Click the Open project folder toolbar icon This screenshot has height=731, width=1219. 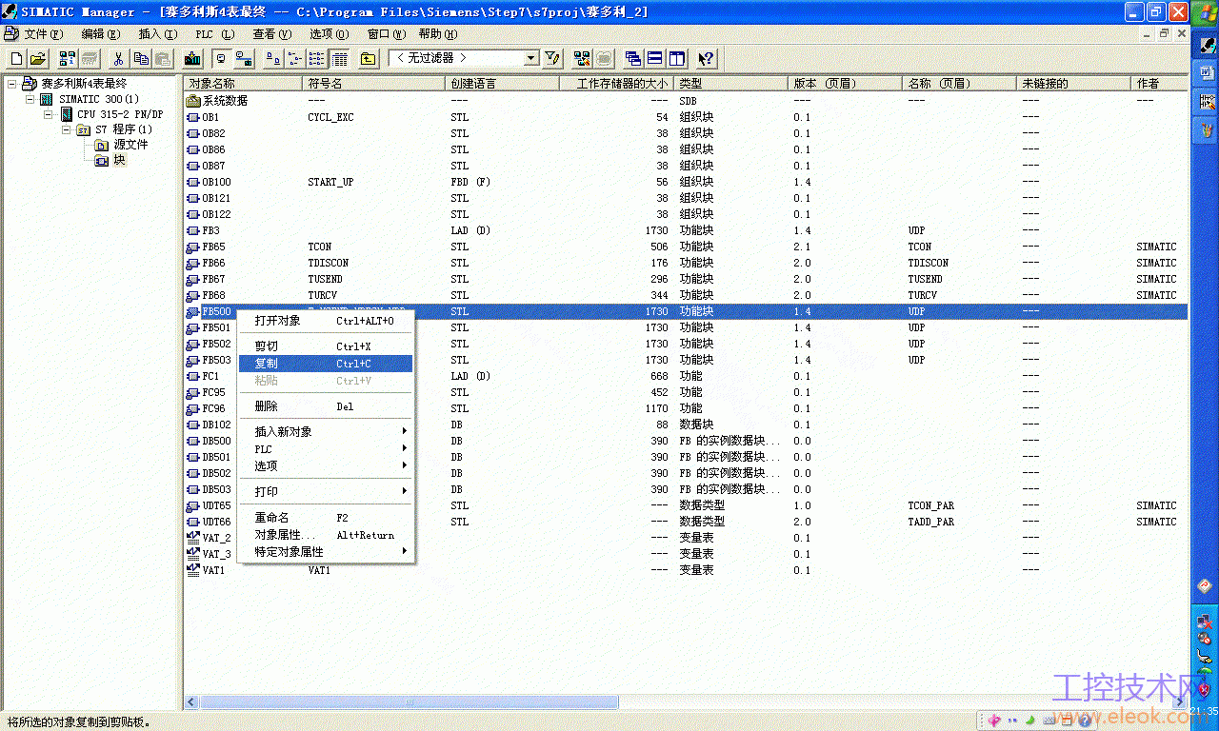pos(38,59)
